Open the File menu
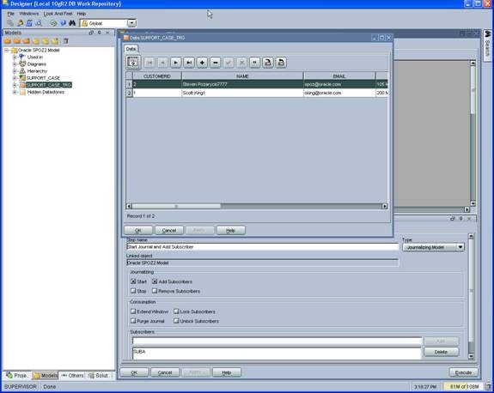This screenshot has width=494, height=393. tap(10, 14)
